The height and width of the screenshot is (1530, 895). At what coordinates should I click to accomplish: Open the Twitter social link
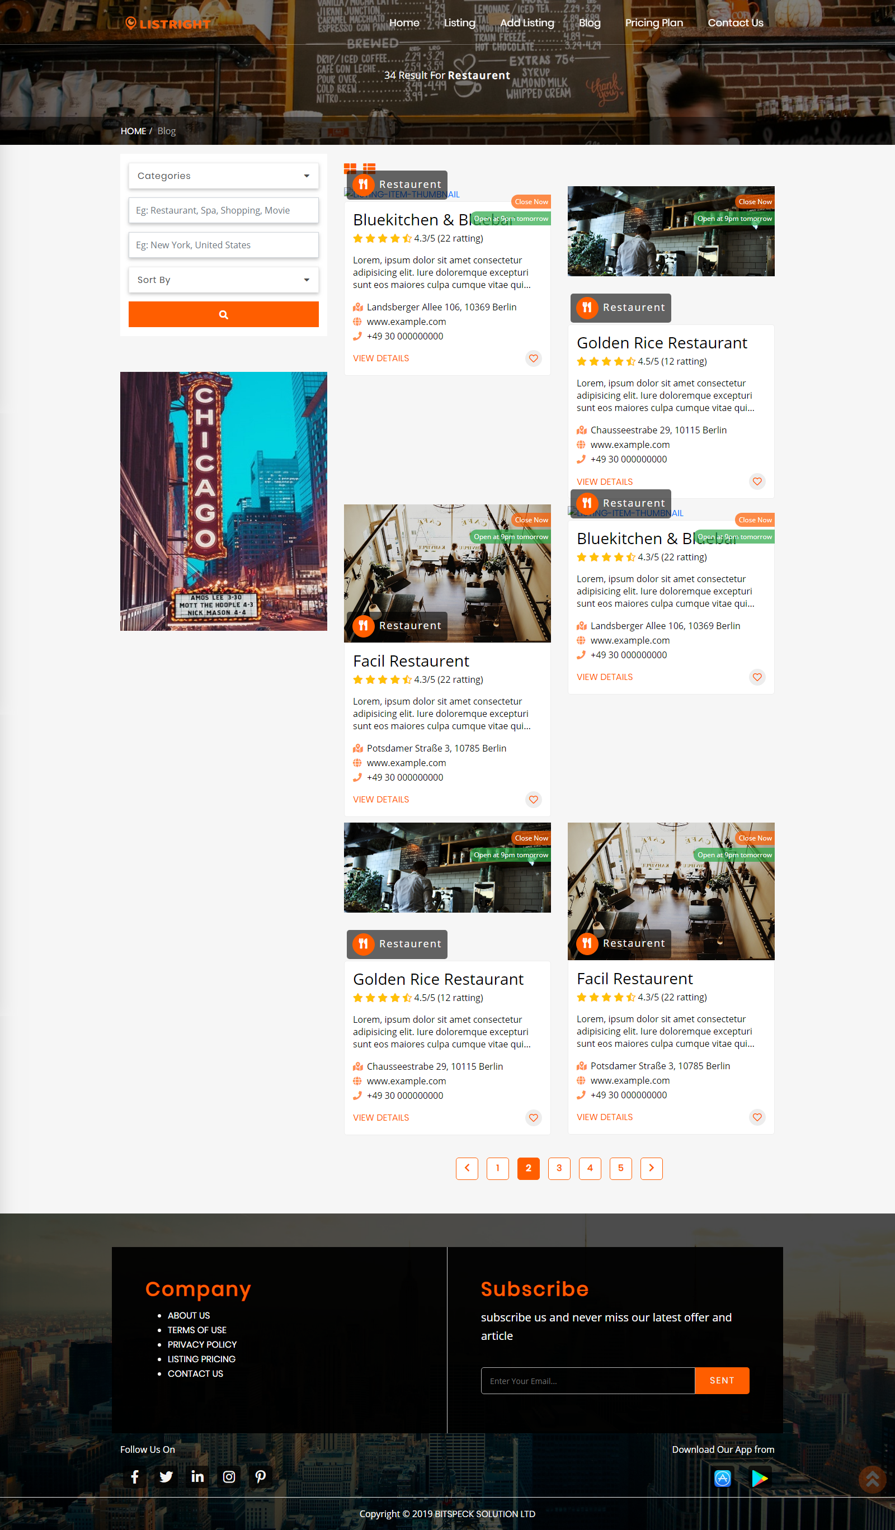(x=166, y=1476)
